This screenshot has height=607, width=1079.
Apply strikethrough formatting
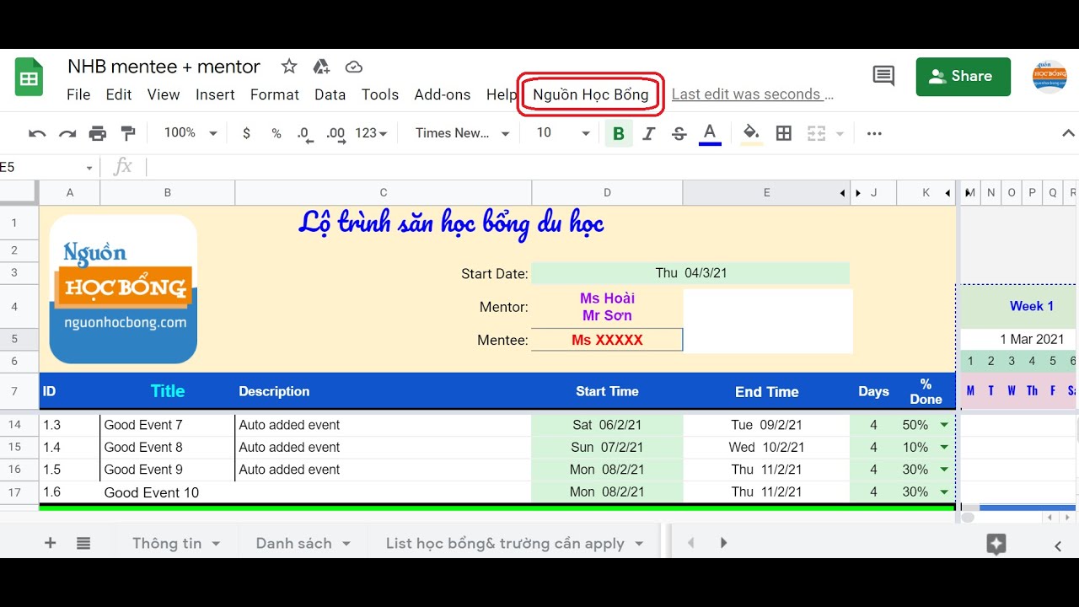point(679,132)
